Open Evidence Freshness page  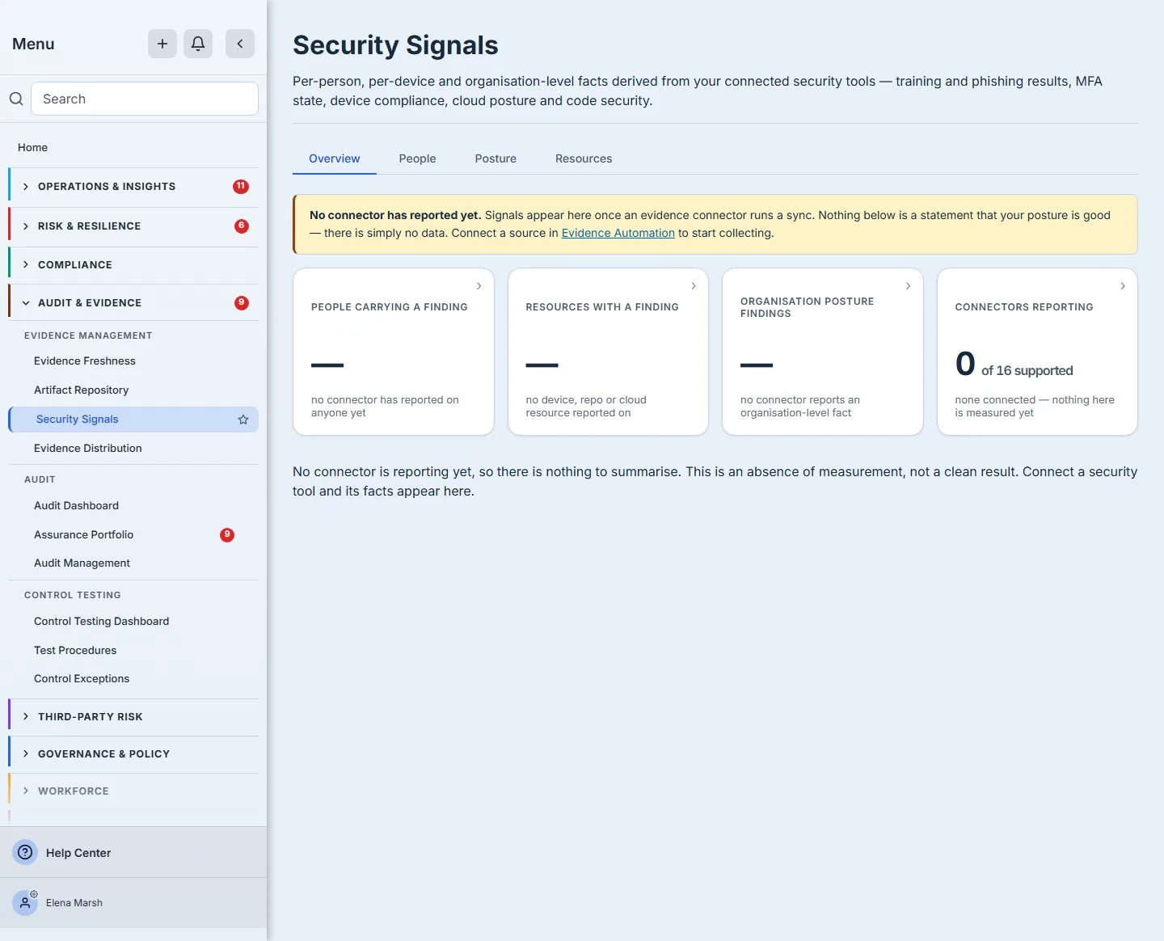click(85, 361)
